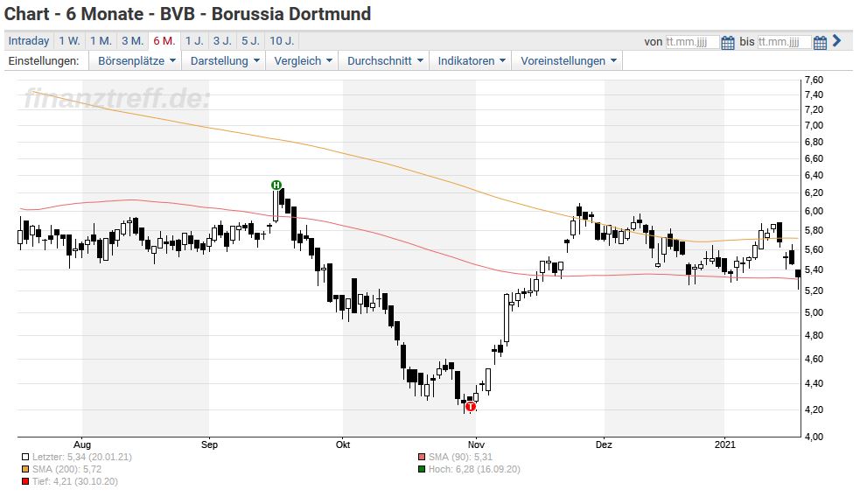Select the 10 J. time range tab
This screenshot has width=860, height=497.
click(282, 40)
